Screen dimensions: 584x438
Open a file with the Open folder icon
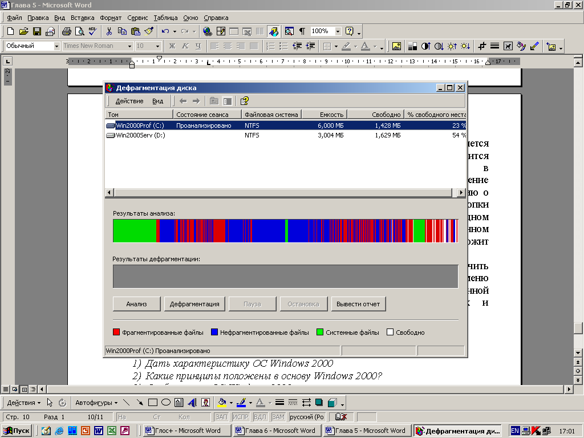(23, 31)
